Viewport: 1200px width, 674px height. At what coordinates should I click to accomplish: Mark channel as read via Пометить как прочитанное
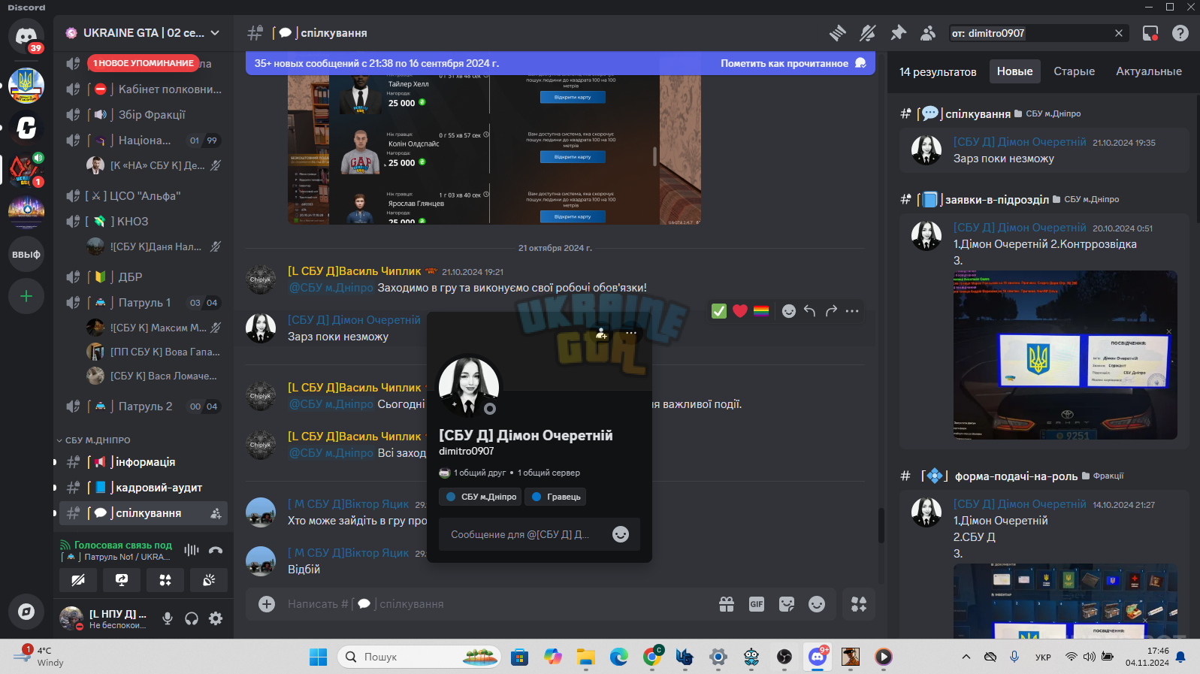[793, 63]
